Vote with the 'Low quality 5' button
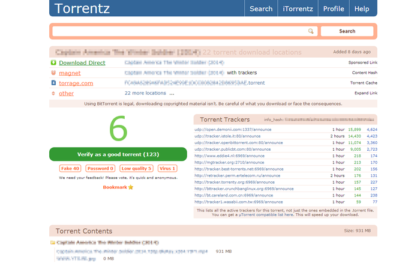This screenshot has height=263, width=420. coord(136,169)
